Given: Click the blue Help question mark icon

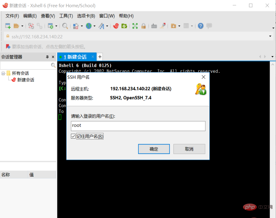Looking at the screenshot, I should point(201,26).
